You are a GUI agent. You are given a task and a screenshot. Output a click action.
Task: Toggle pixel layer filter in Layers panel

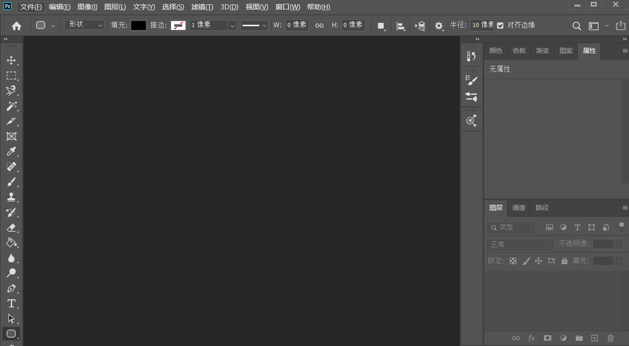[x=550, y=227]
